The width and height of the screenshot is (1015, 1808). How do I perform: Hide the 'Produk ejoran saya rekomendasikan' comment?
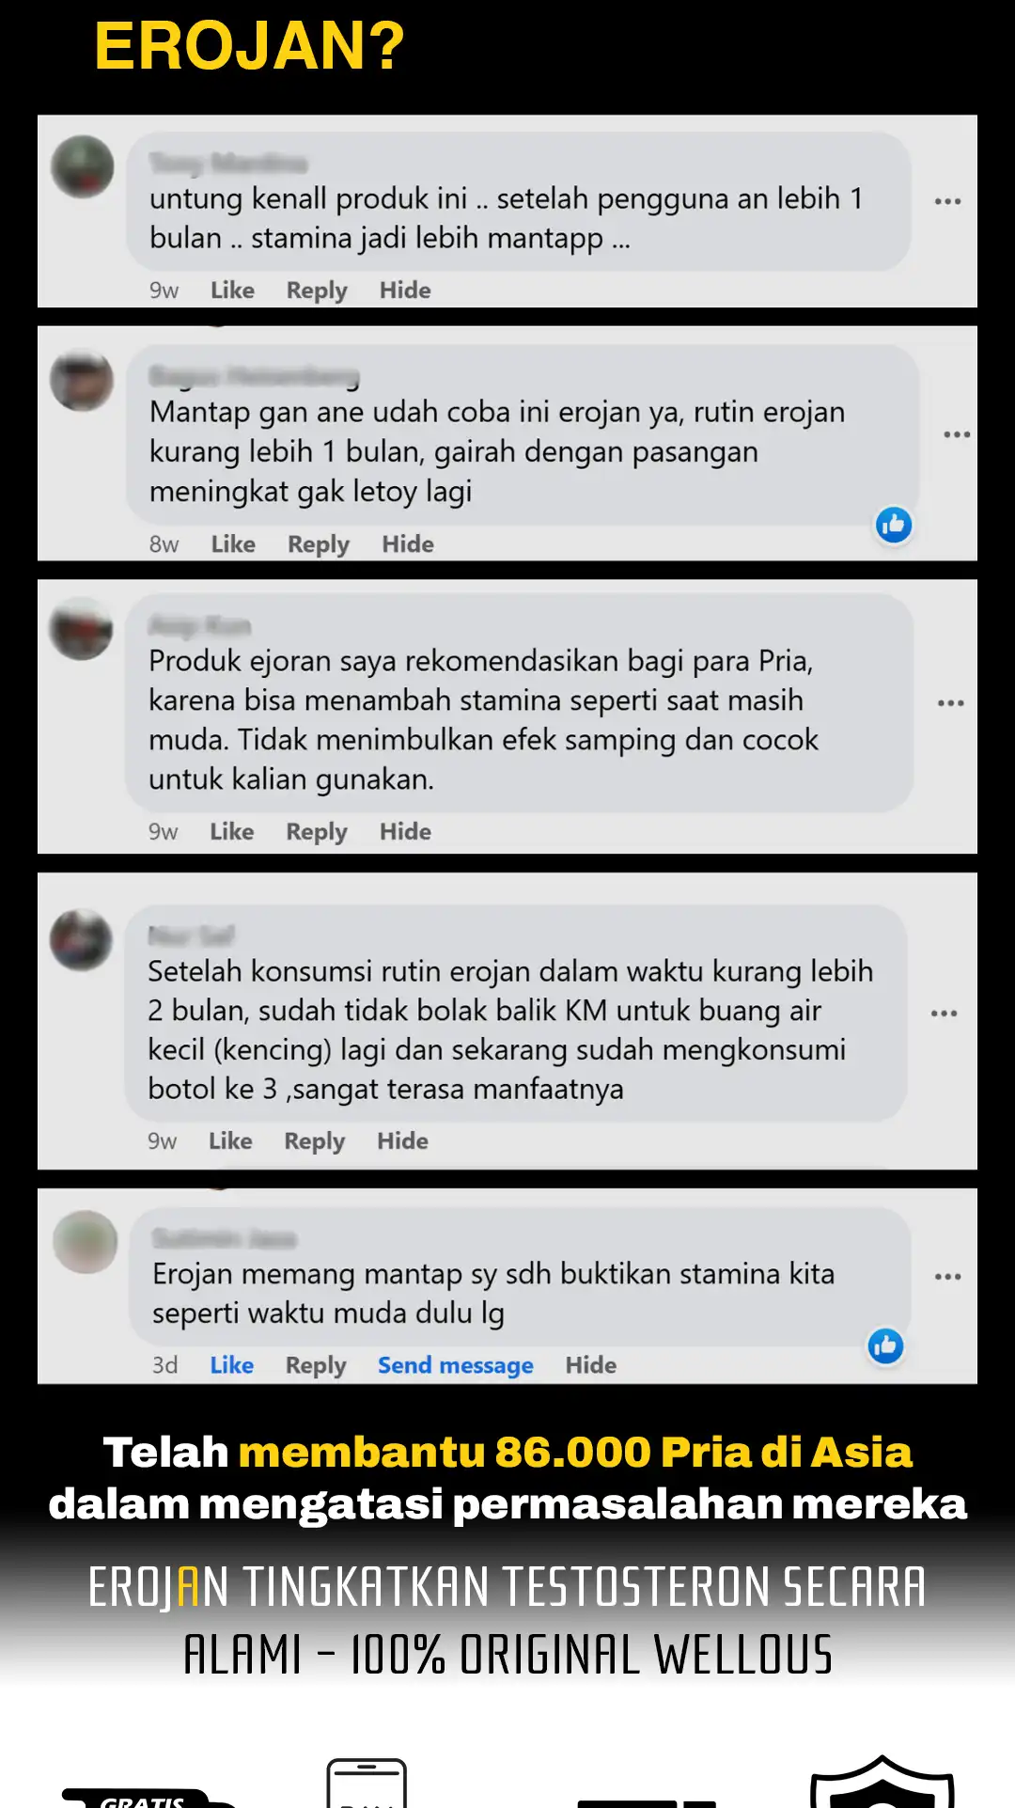click(405, 832)
